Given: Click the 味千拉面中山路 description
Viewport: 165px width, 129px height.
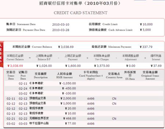Looking at the screenshot, I should click(39, 123).
